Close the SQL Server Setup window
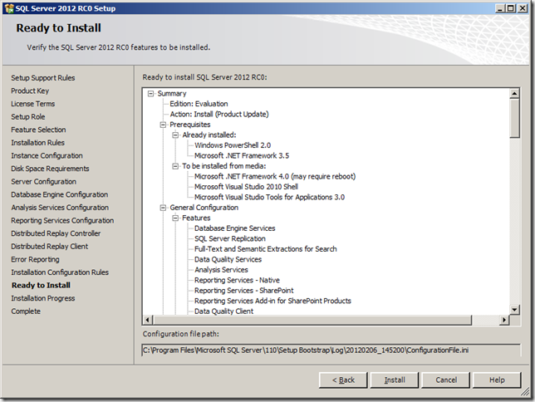The image size is (535, 402). point(523,8)
